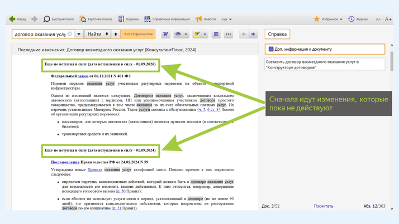
Task: Open the Кодексы section
Action: [x=128, y=19]
